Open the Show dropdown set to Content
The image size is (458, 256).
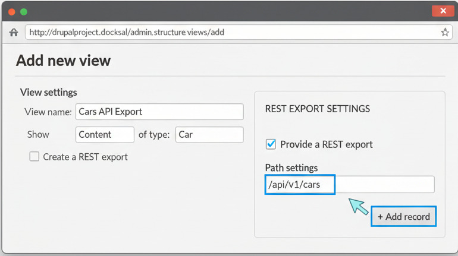[x=105, y=135]
